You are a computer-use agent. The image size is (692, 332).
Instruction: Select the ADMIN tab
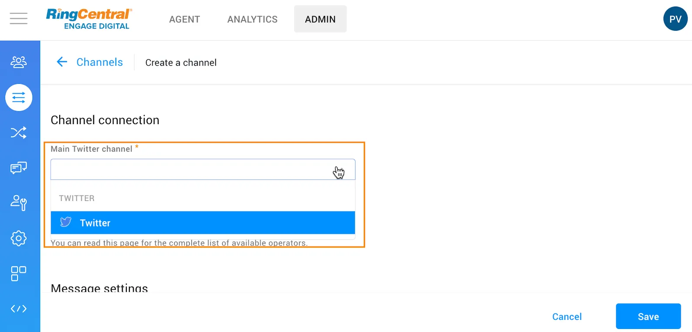click(320, 19)
